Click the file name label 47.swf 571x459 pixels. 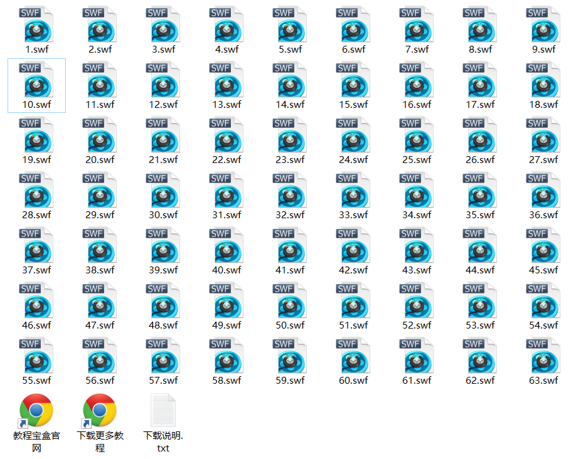point(100,325)
